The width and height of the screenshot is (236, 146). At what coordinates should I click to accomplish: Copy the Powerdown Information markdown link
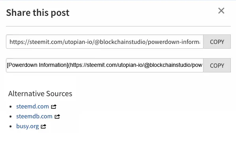tap(217, 65)
